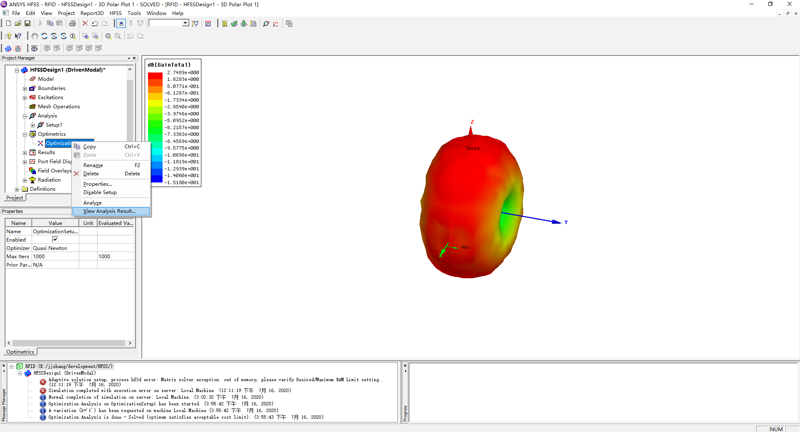800x432 pixels.
Task: Click the Project tab under the tree
Action: click(15, 198)
